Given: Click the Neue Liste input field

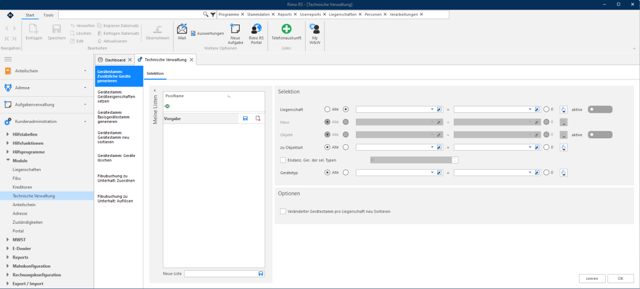Looking at the screenshot, I should 221,274.
